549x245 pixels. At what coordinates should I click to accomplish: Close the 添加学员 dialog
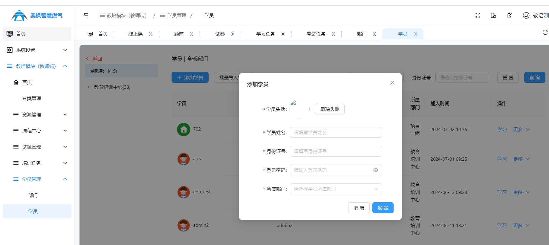[392, 83]
